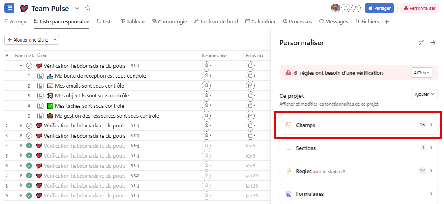This screenshot has height=204, width=444.
Task: Uncheck completed task in row 4
Action: click(x=29, y=146)
